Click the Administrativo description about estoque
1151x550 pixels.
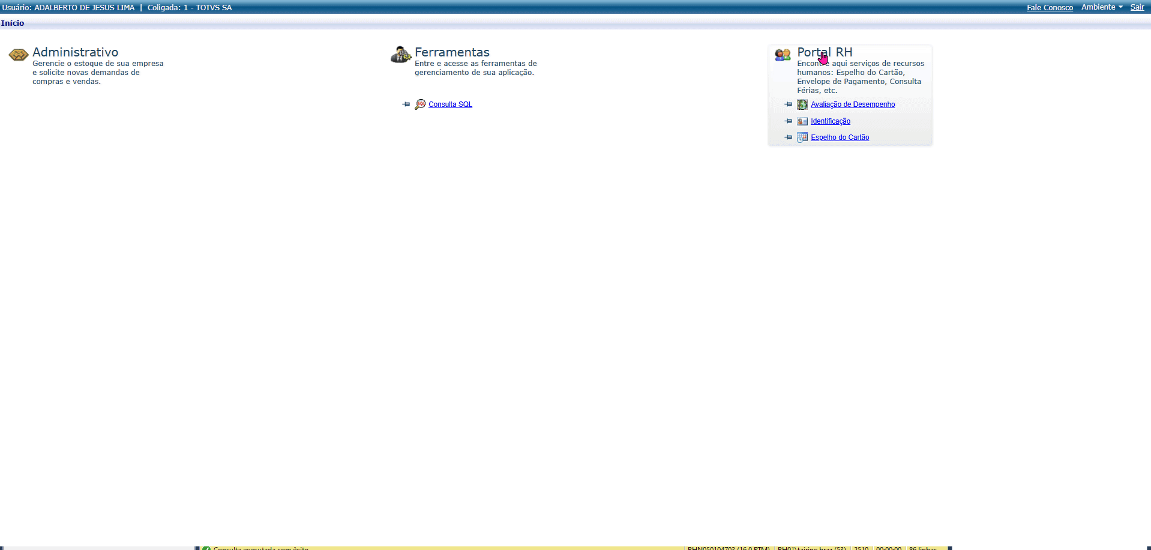(98, 73)
